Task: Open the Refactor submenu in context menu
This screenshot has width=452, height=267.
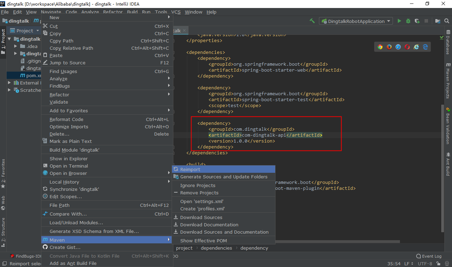Action: coord(107,95)
